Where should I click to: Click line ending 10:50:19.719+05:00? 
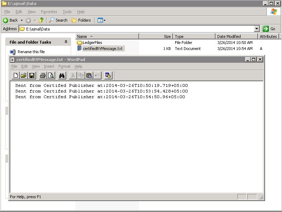pyautogui.click(x=102, y=85)
